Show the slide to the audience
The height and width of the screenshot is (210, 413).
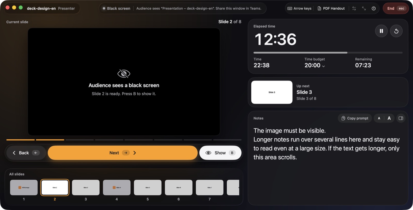[x=220, y=153]
